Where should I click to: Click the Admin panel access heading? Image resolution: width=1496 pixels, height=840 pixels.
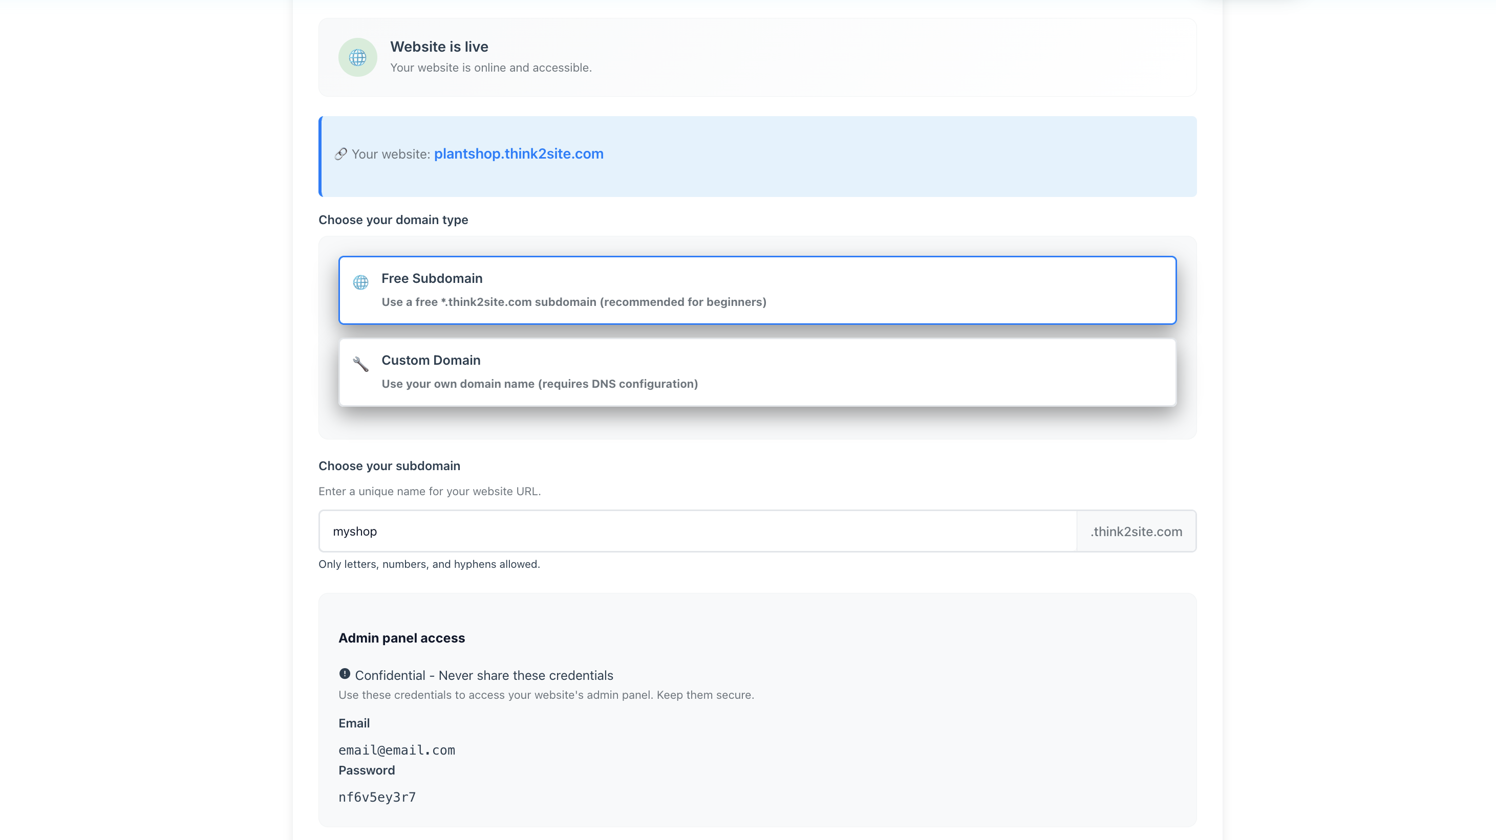(401, 638)
